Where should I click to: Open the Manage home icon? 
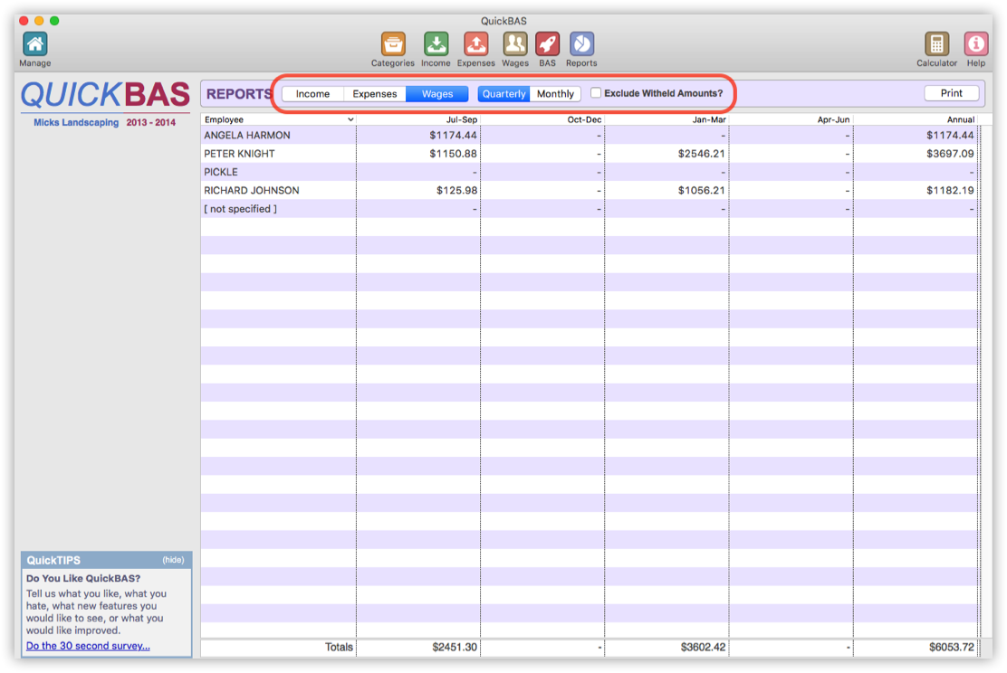point(34,43)
